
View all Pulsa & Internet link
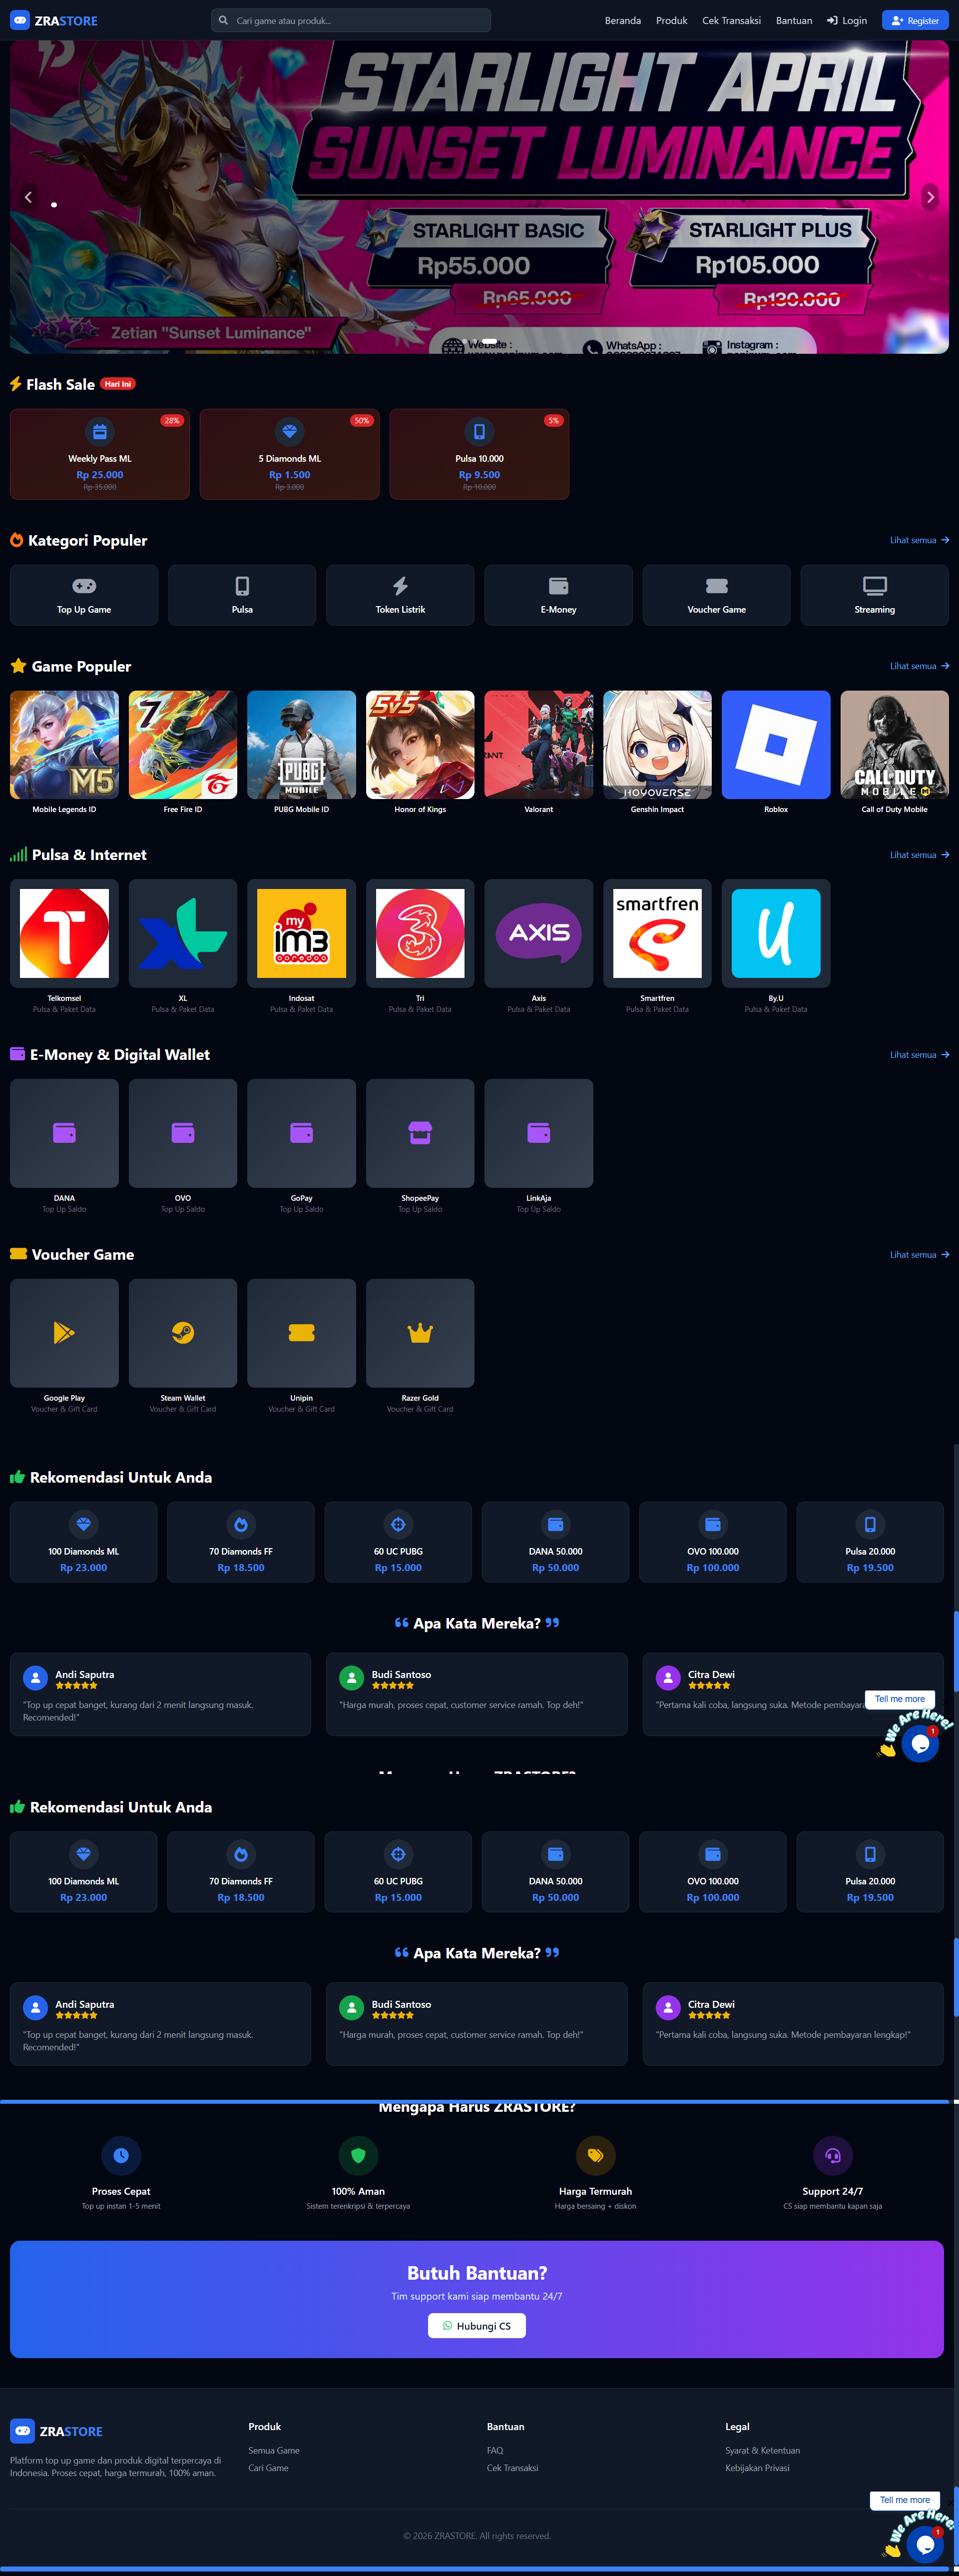pyautogui.click(x=919, y=855)
